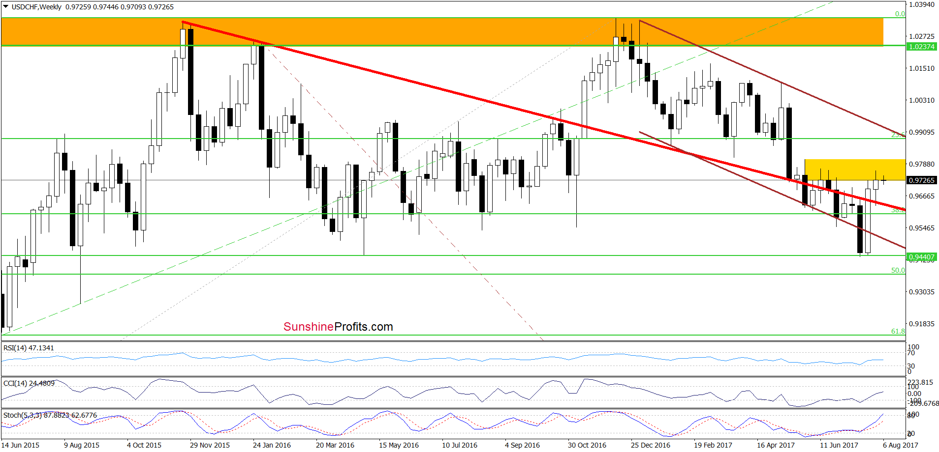The image size is (939, 452).
Task: Click the 1.02374 green price label
Action: tap(921, 47)
